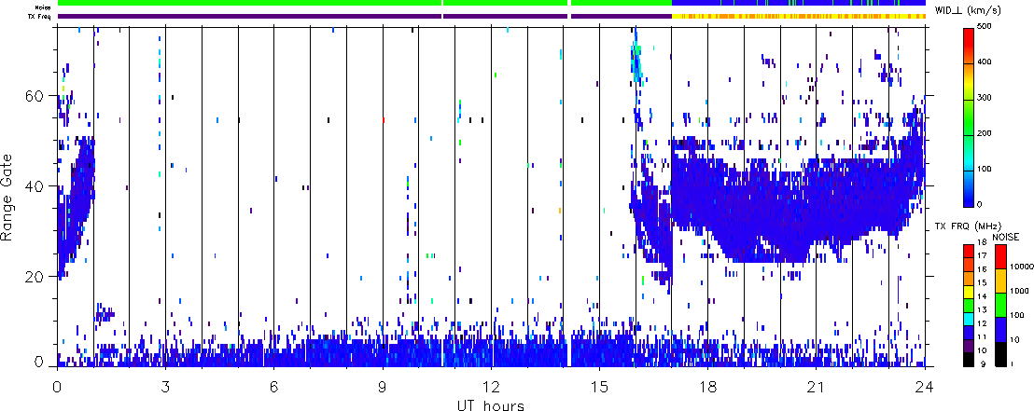Click the "24" tick label on the UT hours axis
The height and width of the screenshot is (411, 1034).
pos(925,388)
